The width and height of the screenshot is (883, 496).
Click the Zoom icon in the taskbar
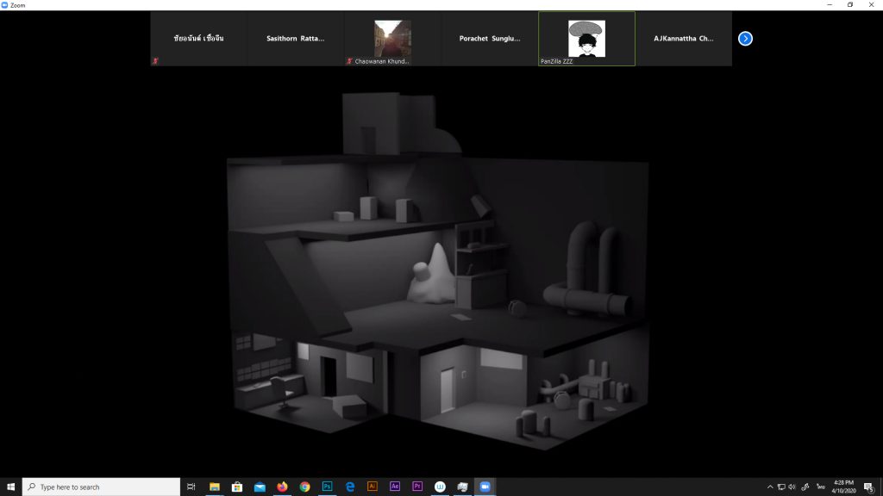(x=485, y=487)
